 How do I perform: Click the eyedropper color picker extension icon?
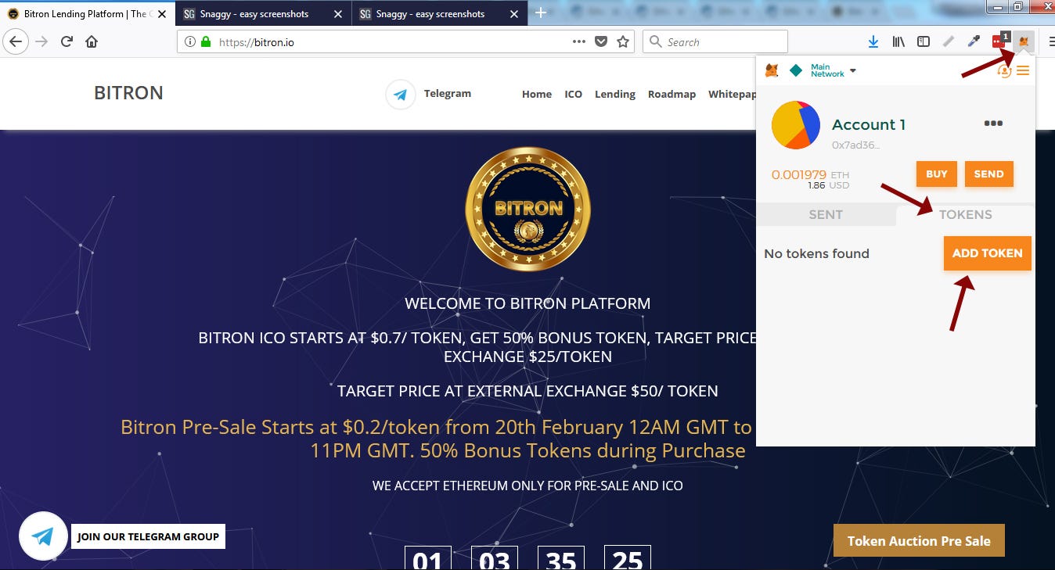pyautogui.click(x=974, y=42)
